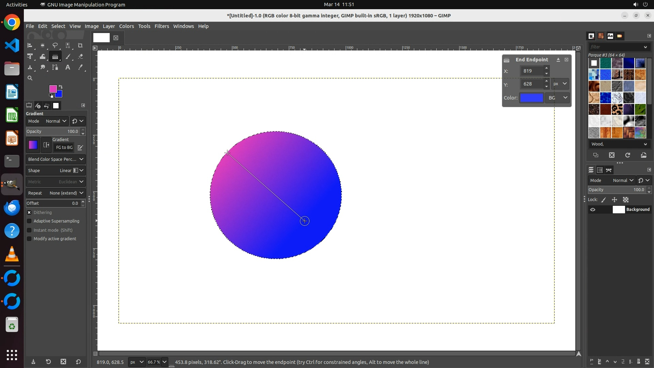Open the gradient Shape Linear dropdown
Viewport: 654px width, 368px height.
56,171
